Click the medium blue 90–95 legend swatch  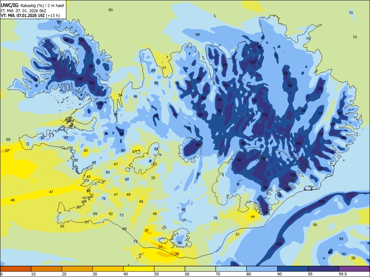point(293,269)
